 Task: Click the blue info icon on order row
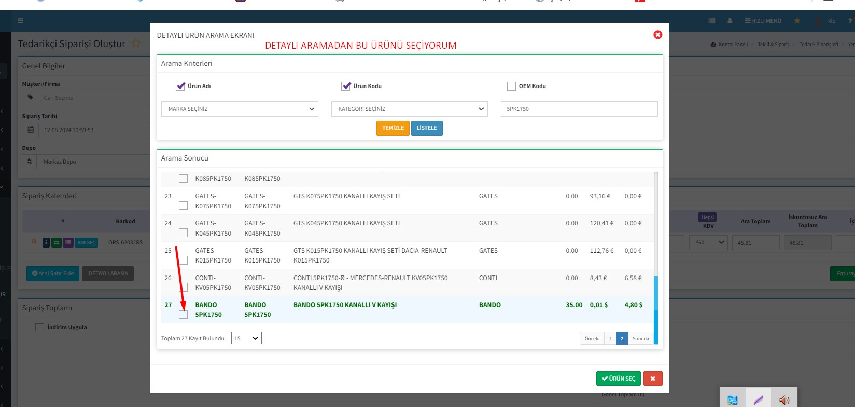click(46, 242)
